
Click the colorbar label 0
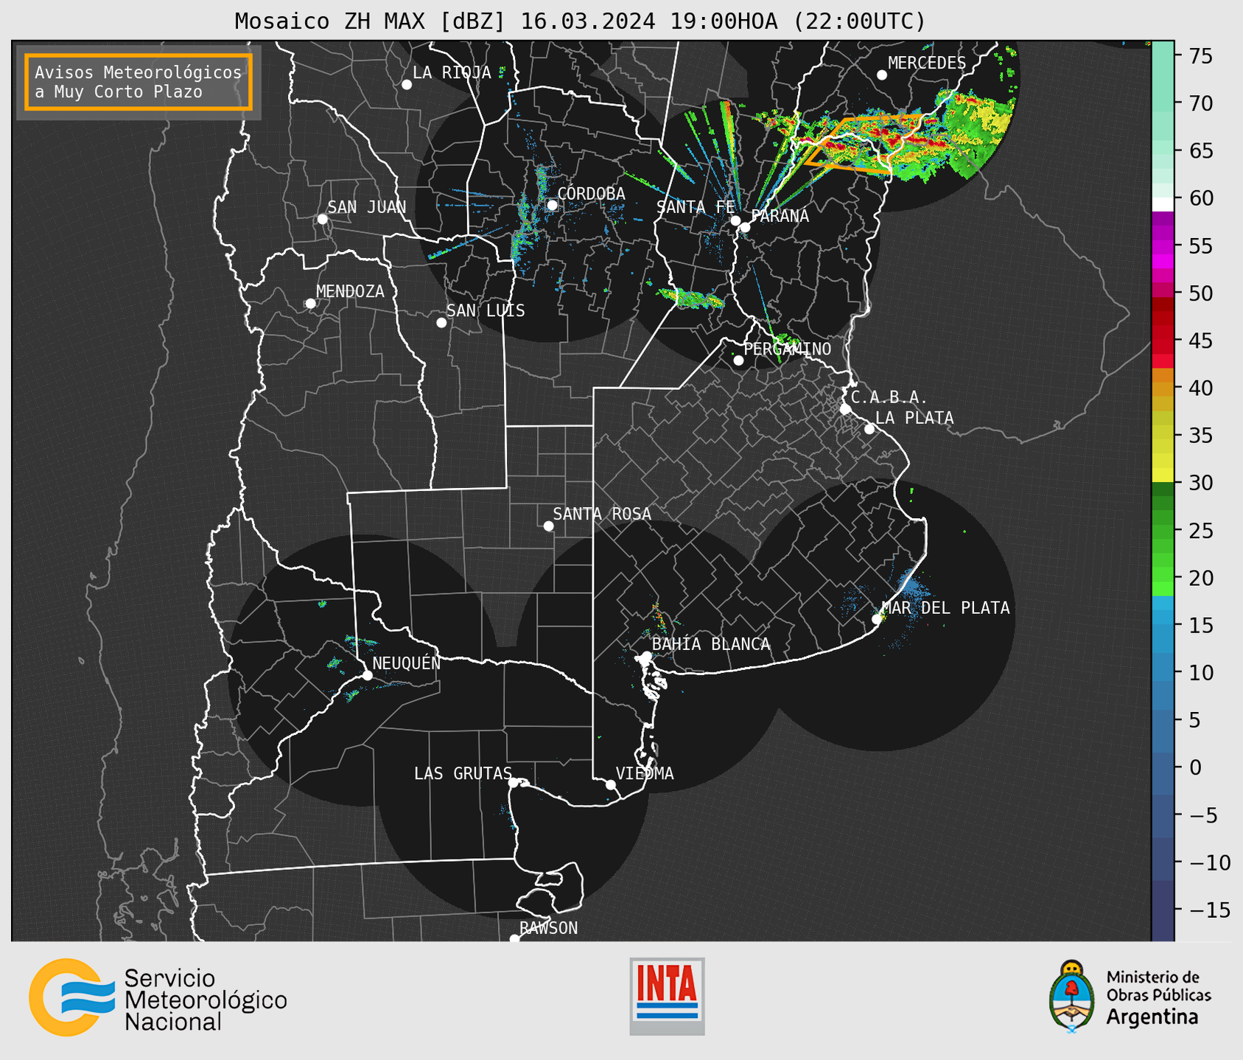1195,767
